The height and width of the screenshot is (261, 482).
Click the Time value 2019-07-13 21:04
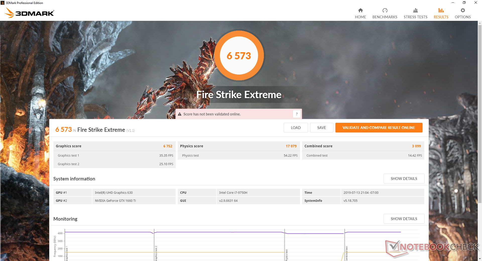click(383, 192)
